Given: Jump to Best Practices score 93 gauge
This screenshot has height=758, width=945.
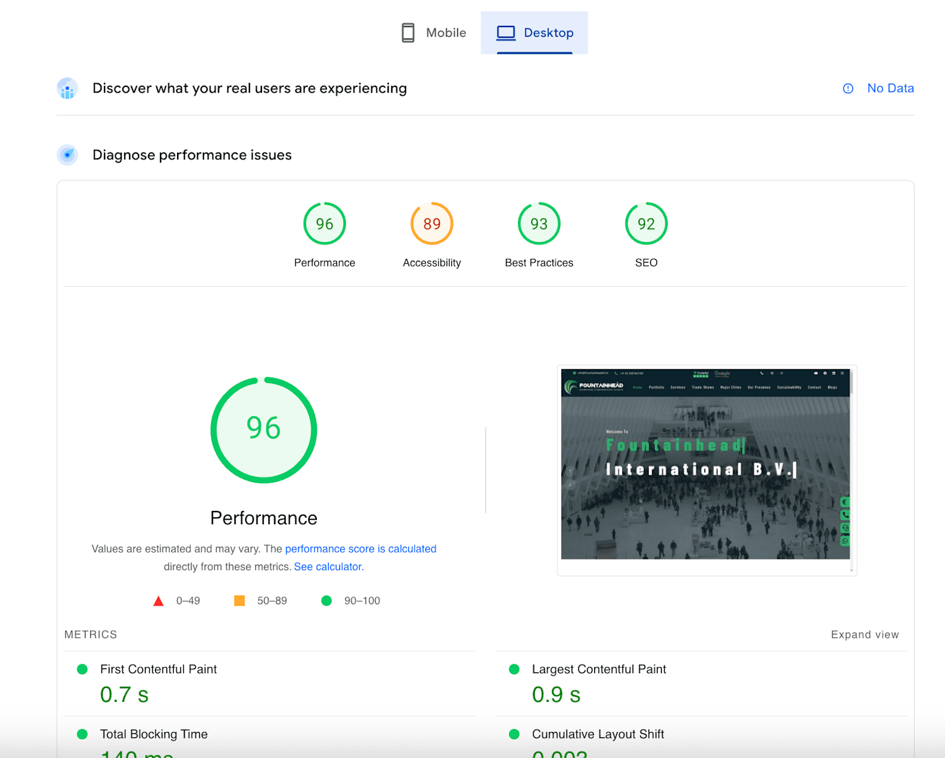Looking at the screenshot, I should (x=539, y=224).
